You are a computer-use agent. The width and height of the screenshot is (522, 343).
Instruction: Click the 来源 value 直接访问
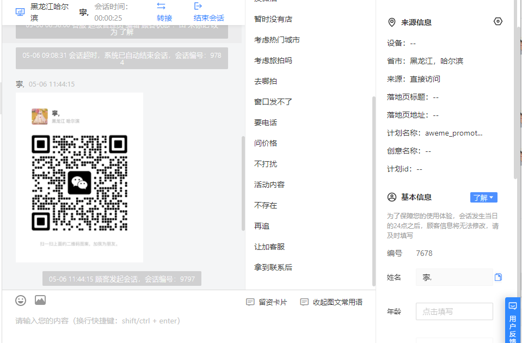425,79
